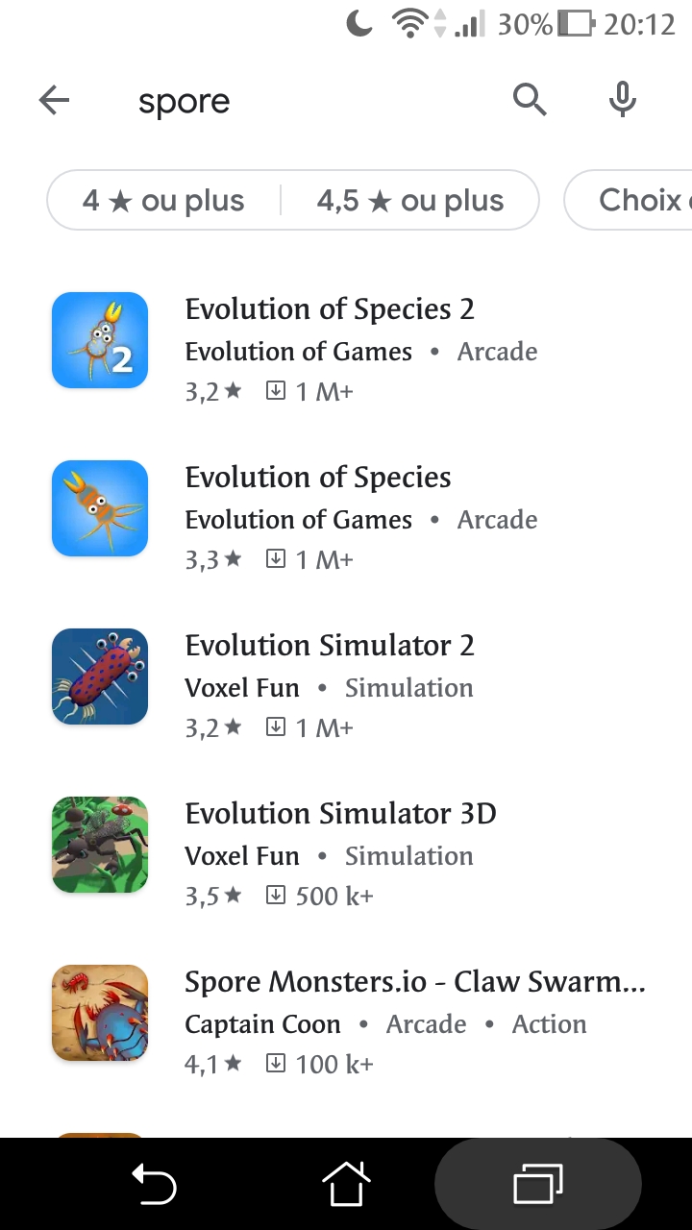Image resolution: width=692 pixels, height=1230 pixels.
Task: Select "Spore Monsters.io - Claw Swarm" result
Action: click(414, 982)
